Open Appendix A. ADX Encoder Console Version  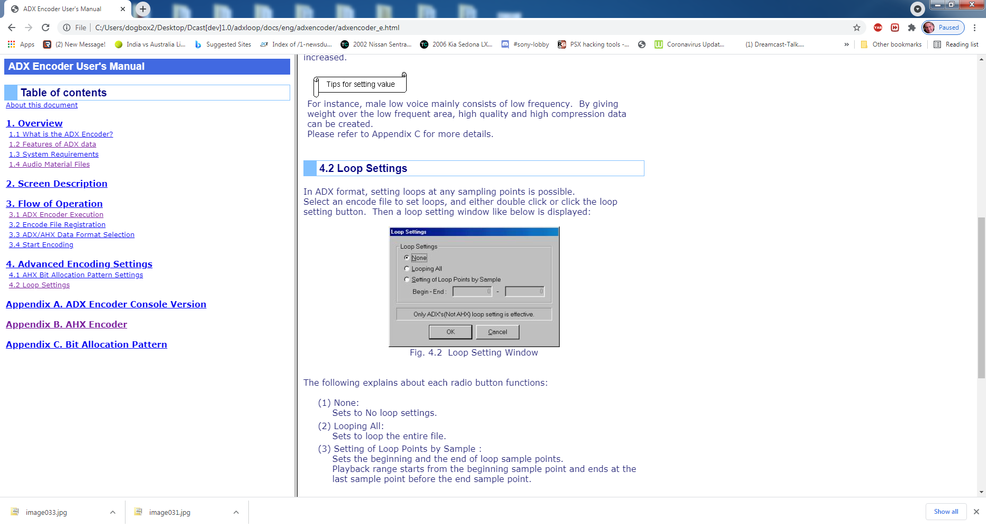(106, 304)
